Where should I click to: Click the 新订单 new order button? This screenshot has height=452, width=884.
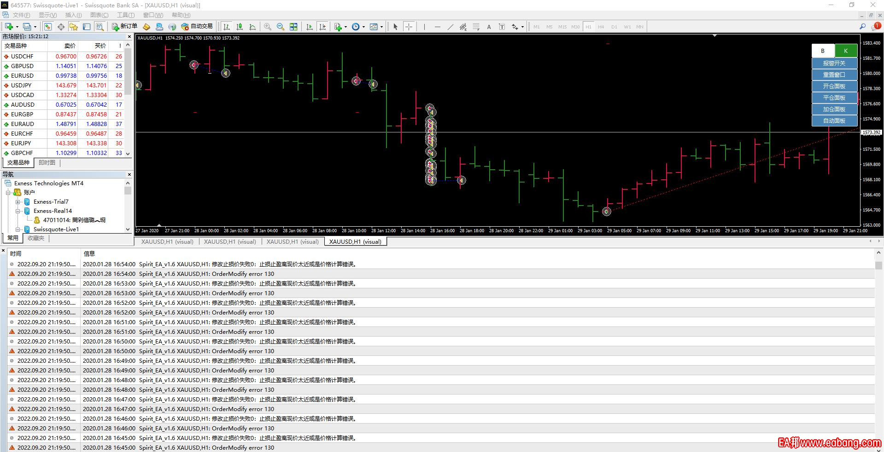(x=124, y=27)
